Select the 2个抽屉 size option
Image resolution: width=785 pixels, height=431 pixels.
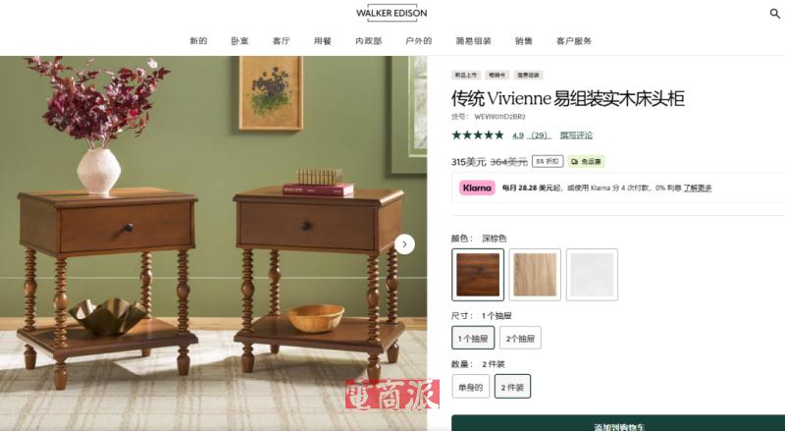pyautogui.click(x=520, y=338)
